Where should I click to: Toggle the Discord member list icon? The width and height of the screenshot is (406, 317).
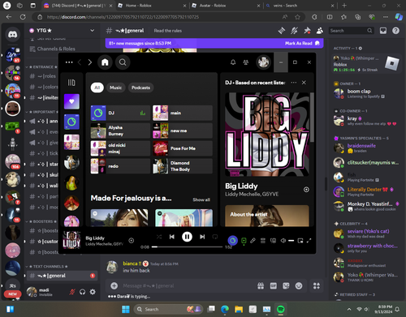[x=320, y=31]
